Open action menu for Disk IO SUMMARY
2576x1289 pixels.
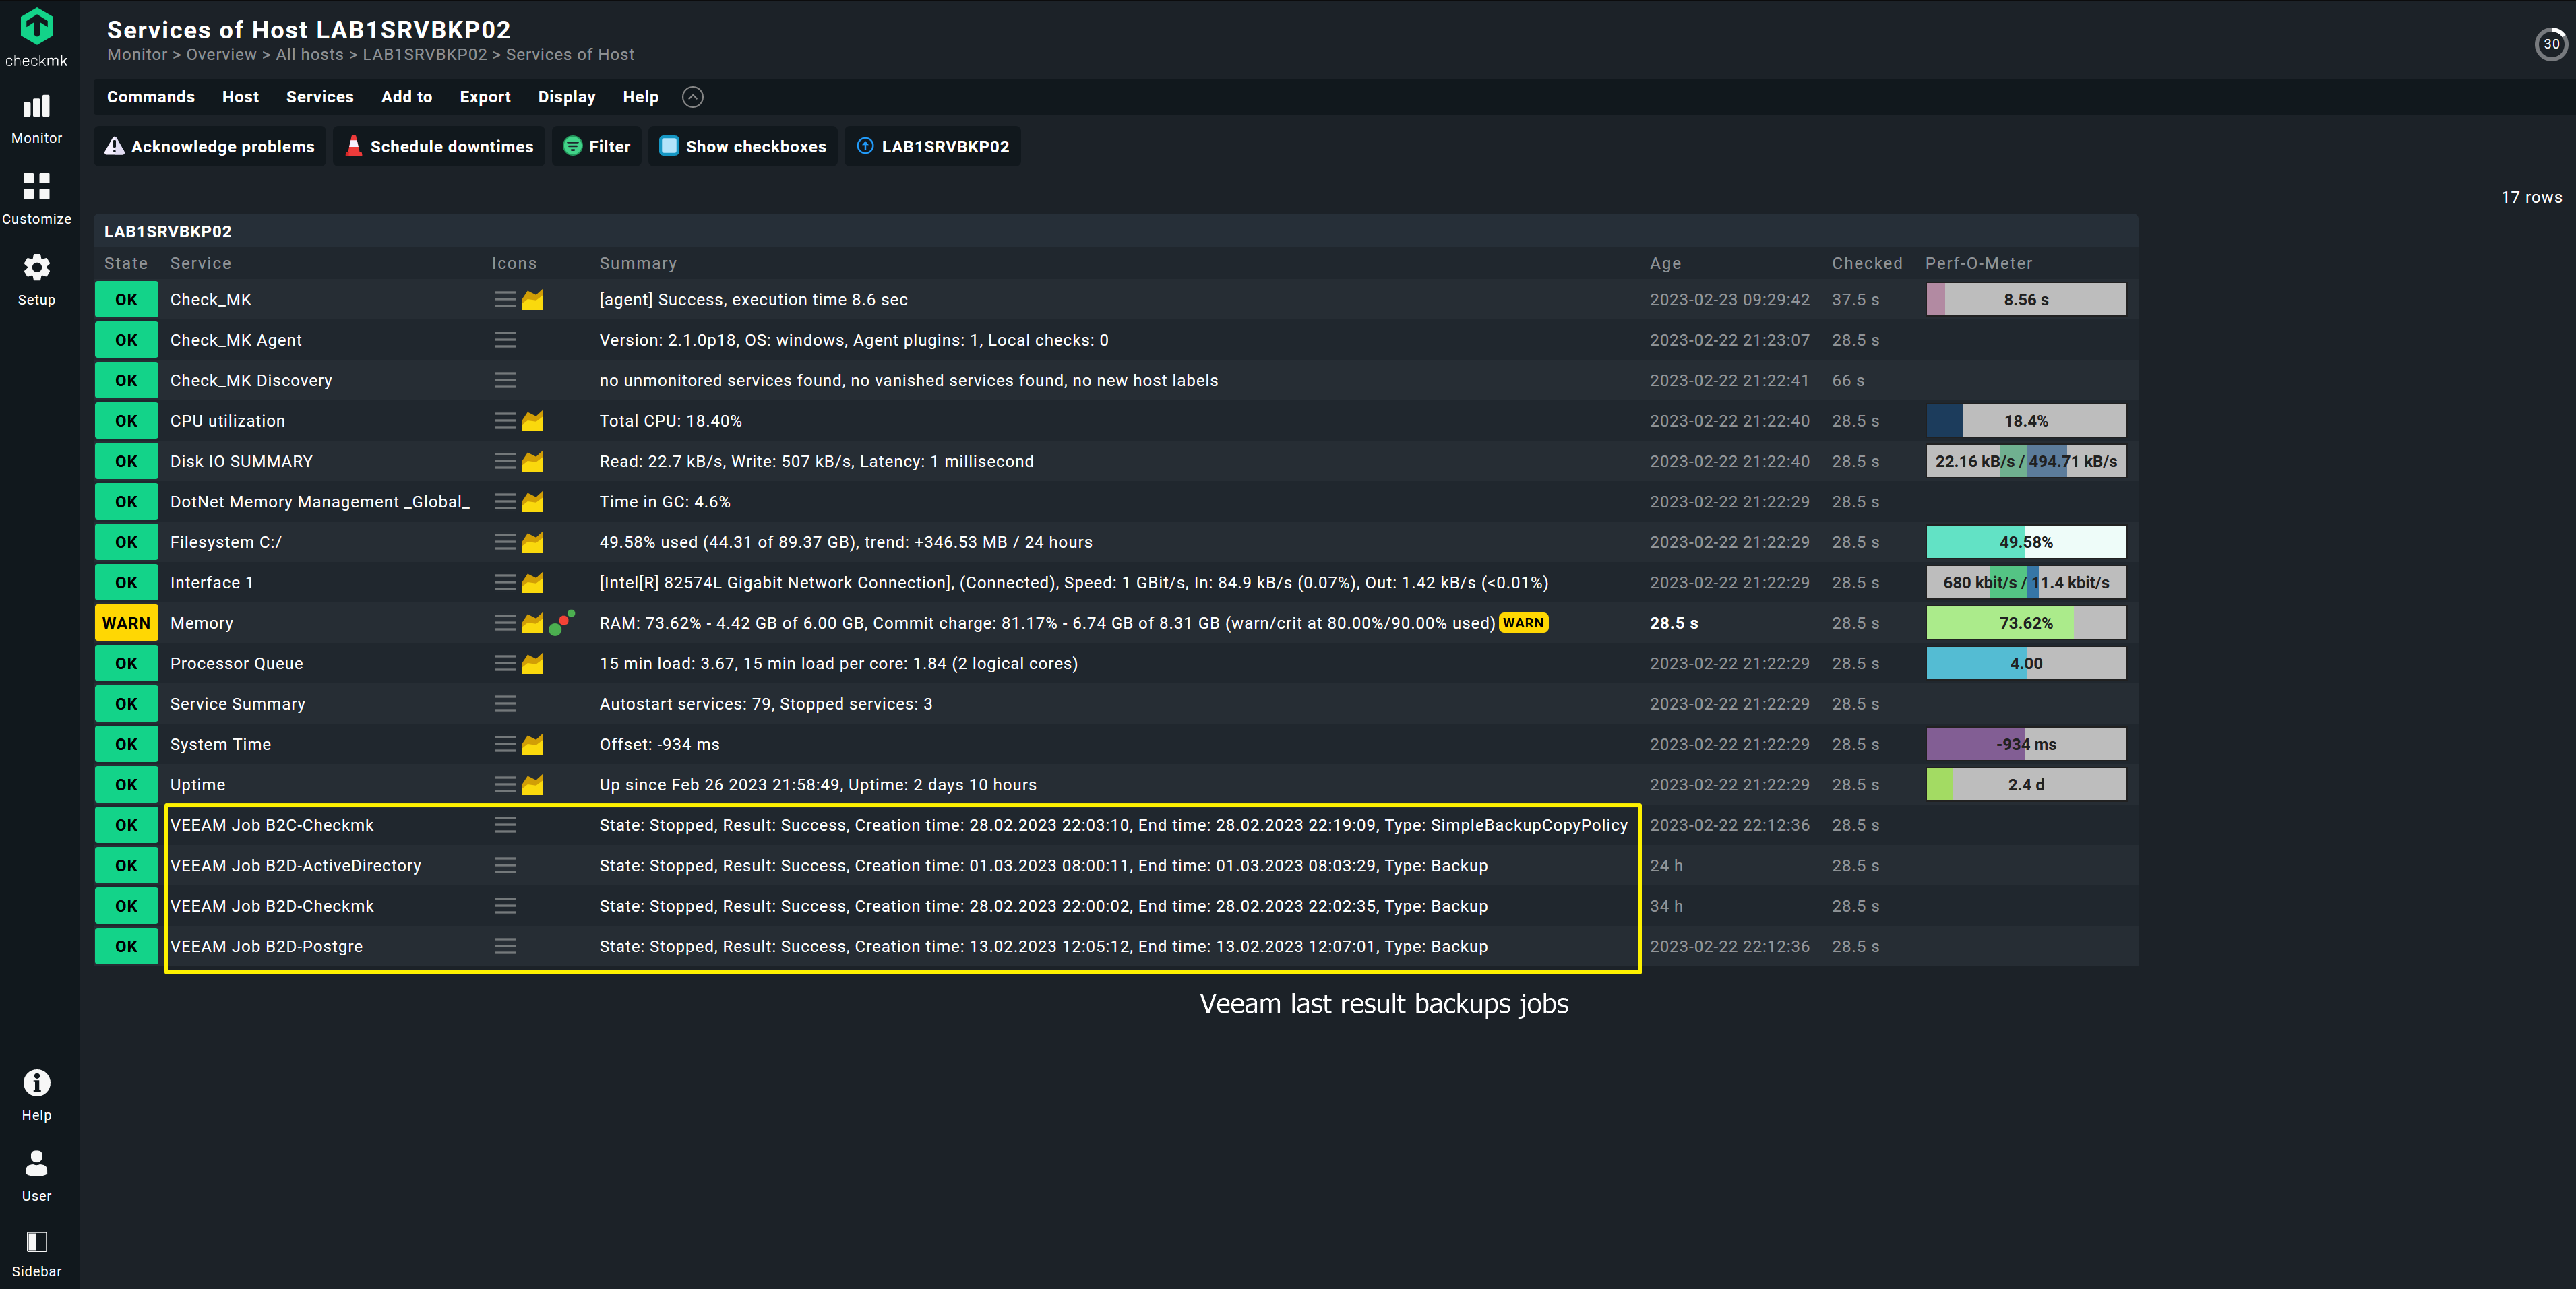(x=505, y=462)
